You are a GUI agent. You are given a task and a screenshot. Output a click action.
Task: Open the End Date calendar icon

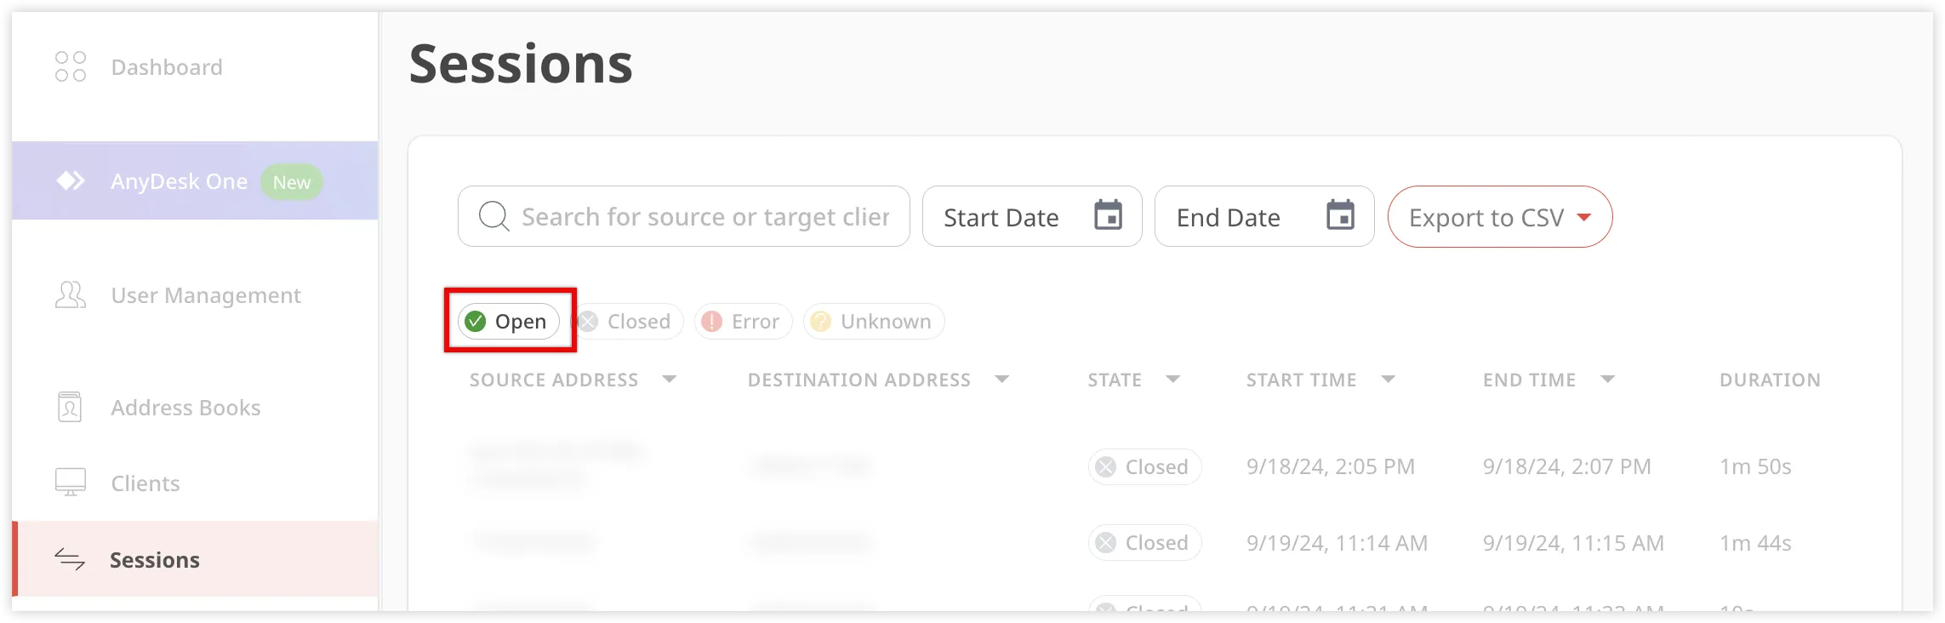1340,216
